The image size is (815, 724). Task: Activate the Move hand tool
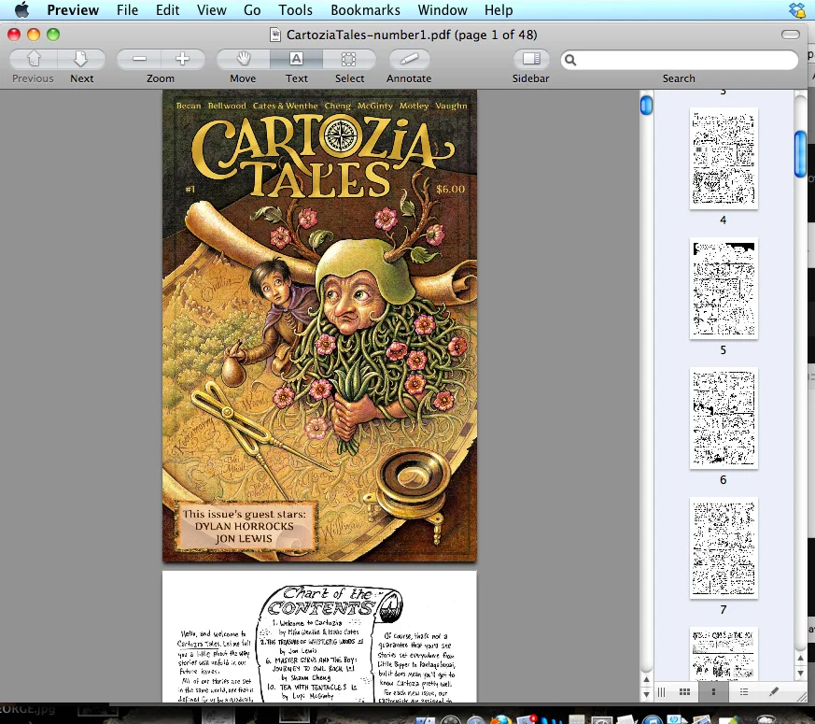point(244,59)
